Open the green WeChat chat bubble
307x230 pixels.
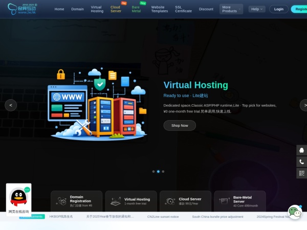tap(295, 212)
